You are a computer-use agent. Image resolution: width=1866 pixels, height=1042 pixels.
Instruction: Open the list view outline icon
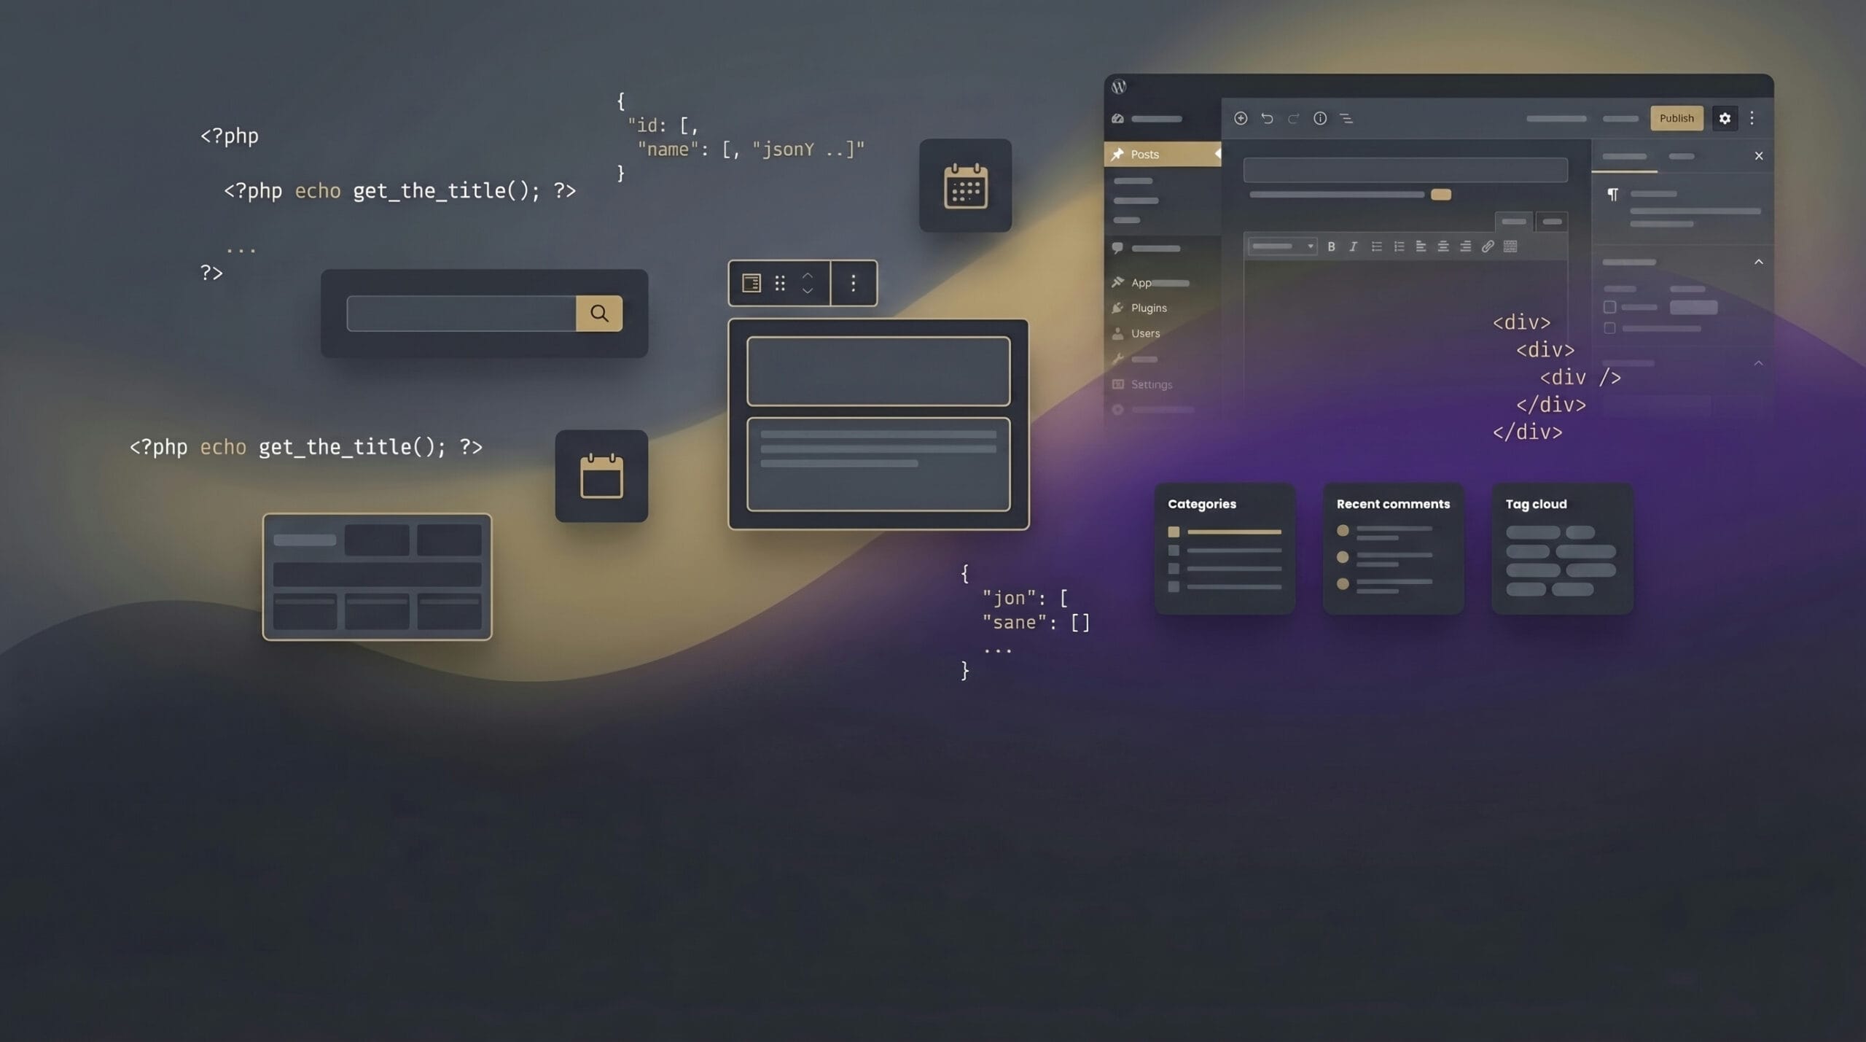point(1346,118)
